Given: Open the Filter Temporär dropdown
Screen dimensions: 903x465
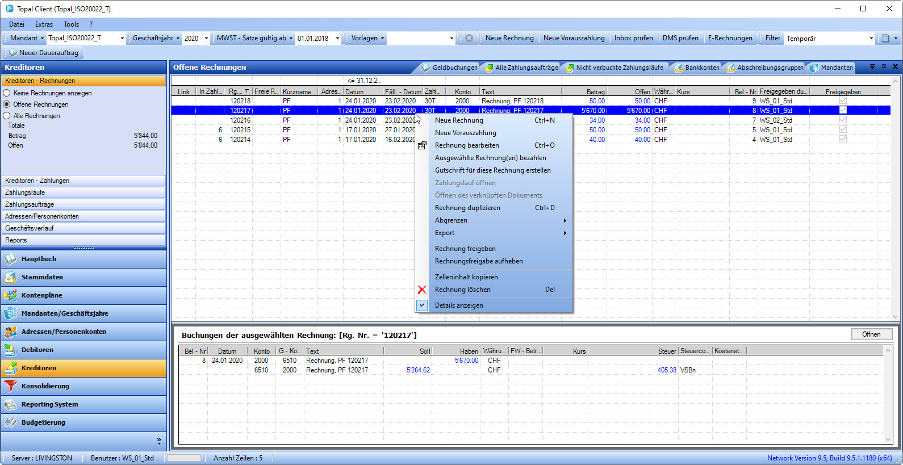Looking at the screenshot, I should click(x=871, y=39).
